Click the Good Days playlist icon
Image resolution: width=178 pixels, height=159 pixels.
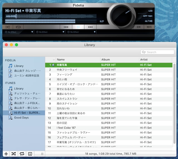pos(11,118)
